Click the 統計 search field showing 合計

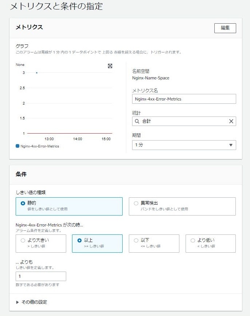pos(184,121)
